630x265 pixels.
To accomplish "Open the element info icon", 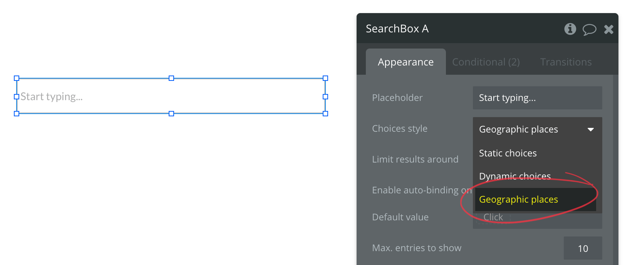I will pos(570,29).
